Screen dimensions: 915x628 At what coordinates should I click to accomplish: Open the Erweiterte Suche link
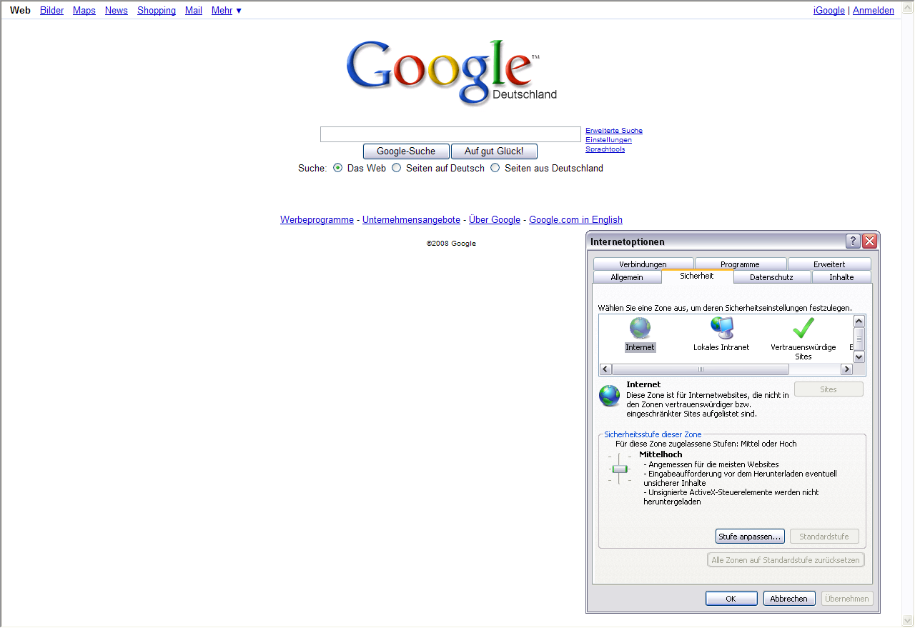[614, 131]
